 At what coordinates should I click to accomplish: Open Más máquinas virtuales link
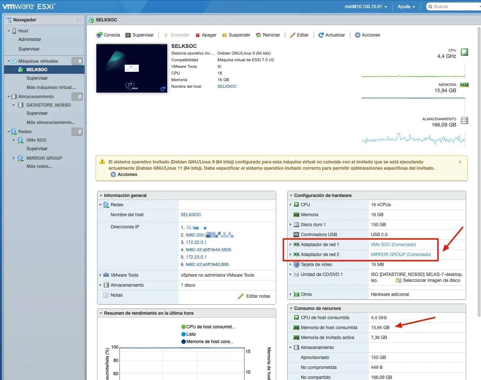51,87
